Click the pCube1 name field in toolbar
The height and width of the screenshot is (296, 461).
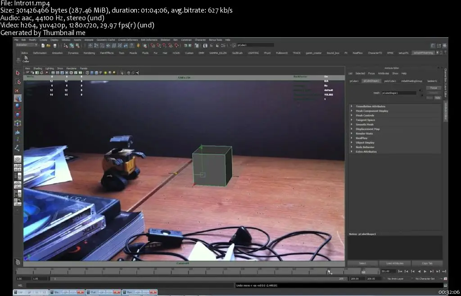point(256,45)
